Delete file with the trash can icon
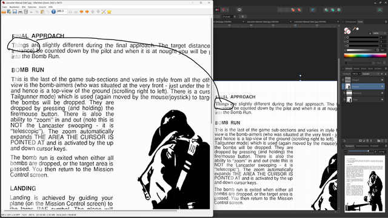Screen dimensions: 388x218 pyautogui.click(x=25, y=12)
